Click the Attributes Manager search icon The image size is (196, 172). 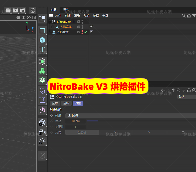(x=178, y=90)
